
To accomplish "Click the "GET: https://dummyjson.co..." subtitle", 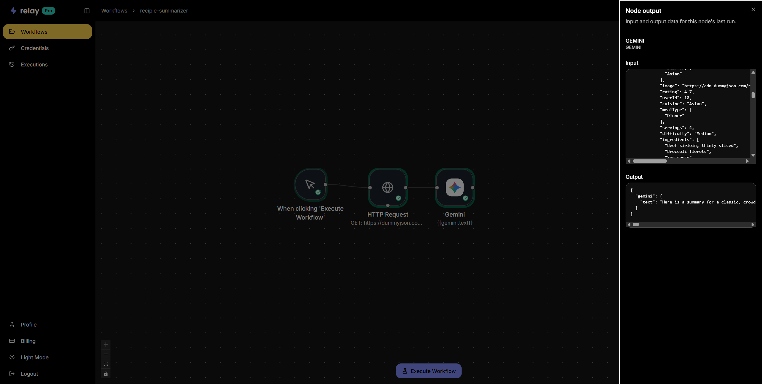I will click(386, 223).
